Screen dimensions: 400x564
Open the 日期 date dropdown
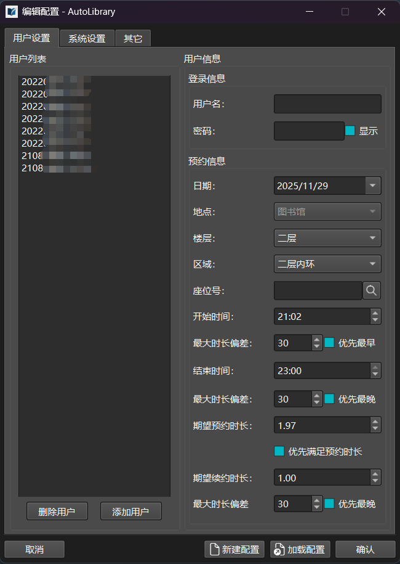click(x=372, y=186)
